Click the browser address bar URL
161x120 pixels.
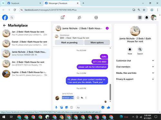[x=51, y=10]
